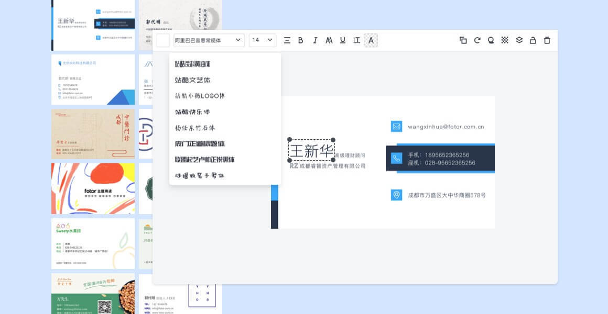The image size is (608, 314).
Task: Select the 站酷快乐体 font
Action: click(x=192, y=111)
